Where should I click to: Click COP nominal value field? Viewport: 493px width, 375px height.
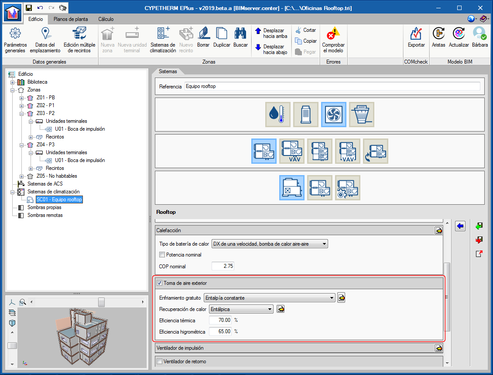[223, 266]
